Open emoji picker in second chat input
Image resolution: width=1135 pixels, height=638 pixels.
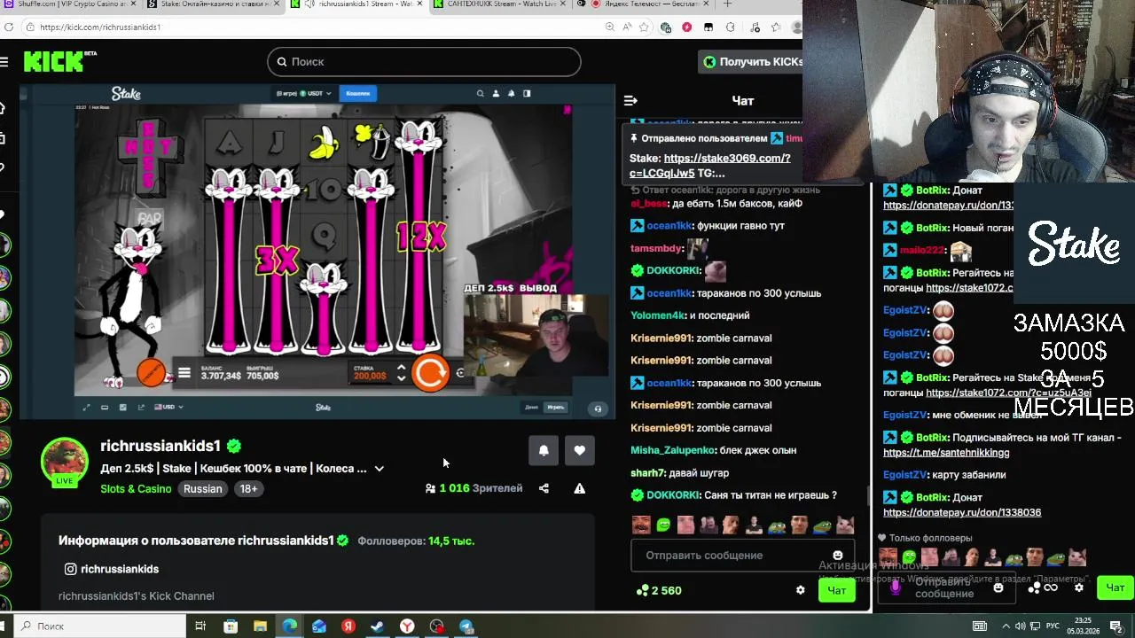pos(998,587)
